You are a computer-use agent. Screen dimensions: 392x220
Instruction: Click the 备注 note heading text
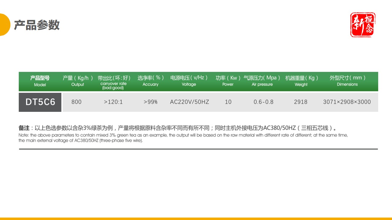pos(24,127)
